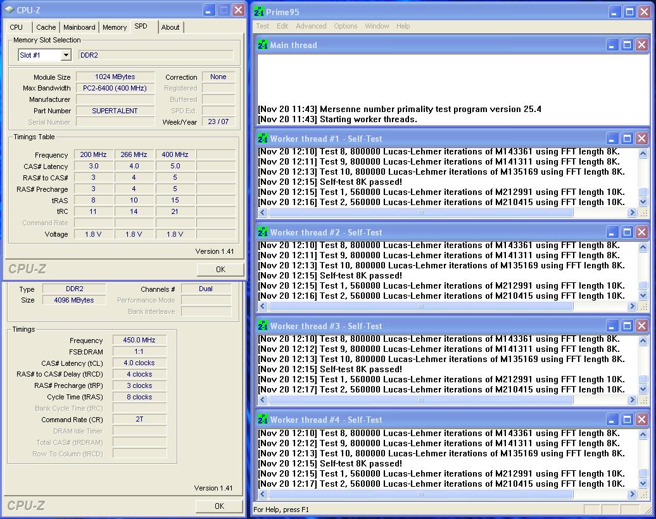Click OK in the lower CPU-Z memory window

pyautogui.click(x=219, y=506)
